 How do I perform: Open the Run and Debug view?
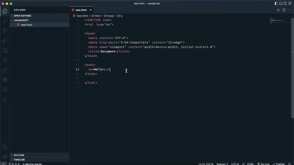tap(5, 41)
